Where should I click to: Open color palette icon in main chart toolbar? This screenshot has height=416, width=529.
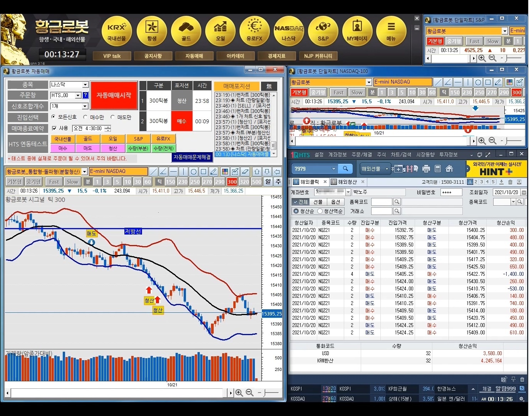tap(225, 171)
